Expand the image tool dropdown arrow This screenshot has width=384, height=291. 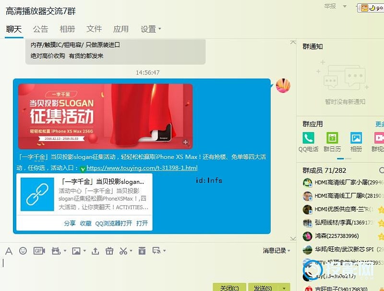[x=84, y=251]
